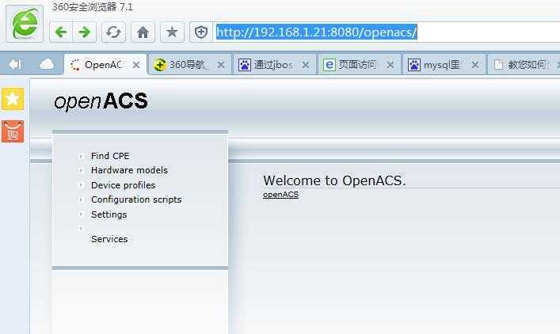Close the 360导航 tab
This screenshot has height=334, width=560.
click(x=221, y=65)
